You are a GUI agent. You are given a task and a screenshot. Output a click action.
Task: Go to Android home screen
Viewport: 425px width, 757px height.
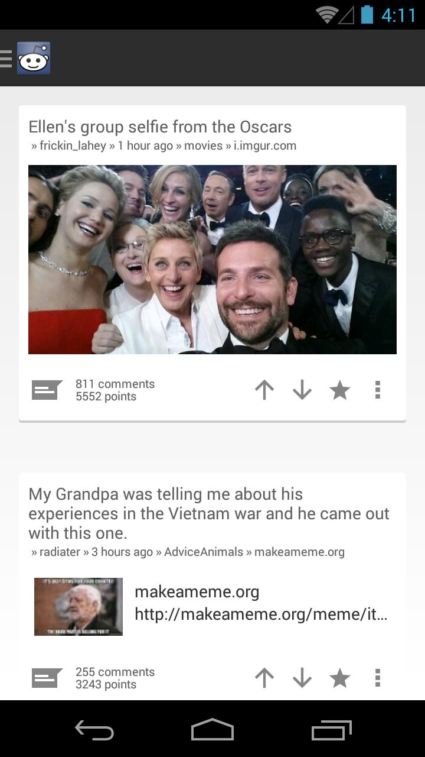coord(212,730)
